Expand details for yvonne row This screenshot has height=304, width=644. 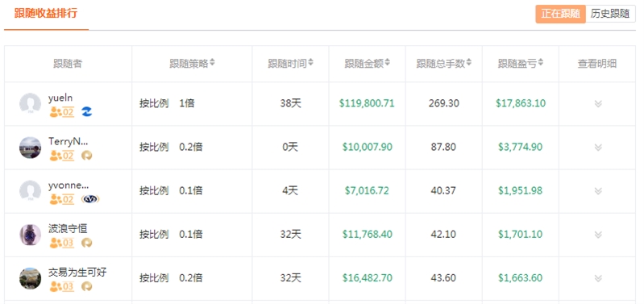click(x=598, y=191)
